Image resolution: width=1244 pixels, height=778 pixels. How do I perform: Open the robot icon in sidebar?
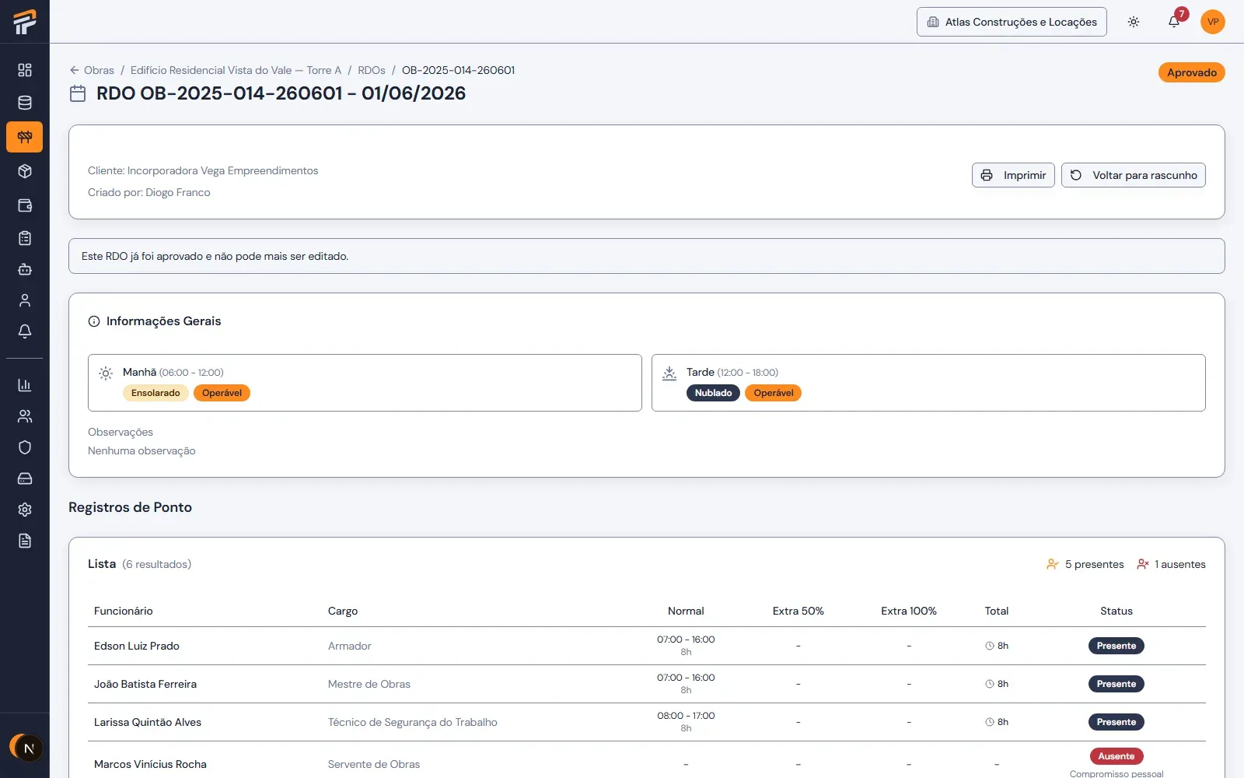pyautogui.click(x=25, y=269)
